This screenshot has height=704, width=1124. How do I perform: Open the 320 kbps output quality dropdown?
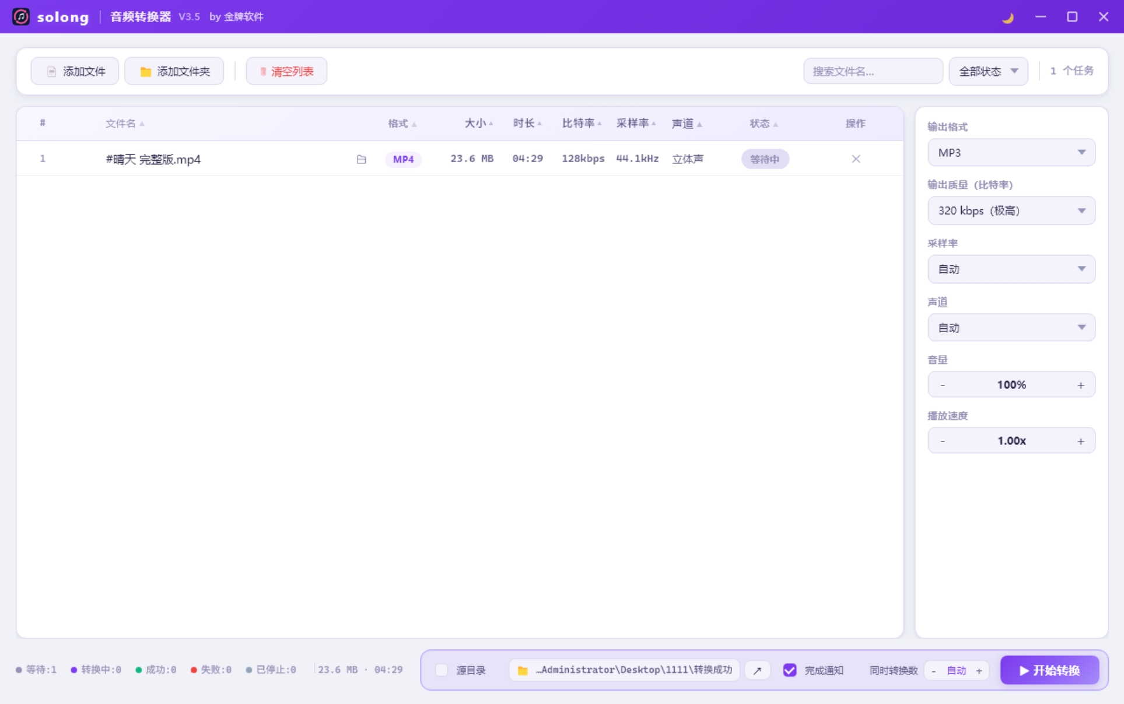(x=1011, y=211)
